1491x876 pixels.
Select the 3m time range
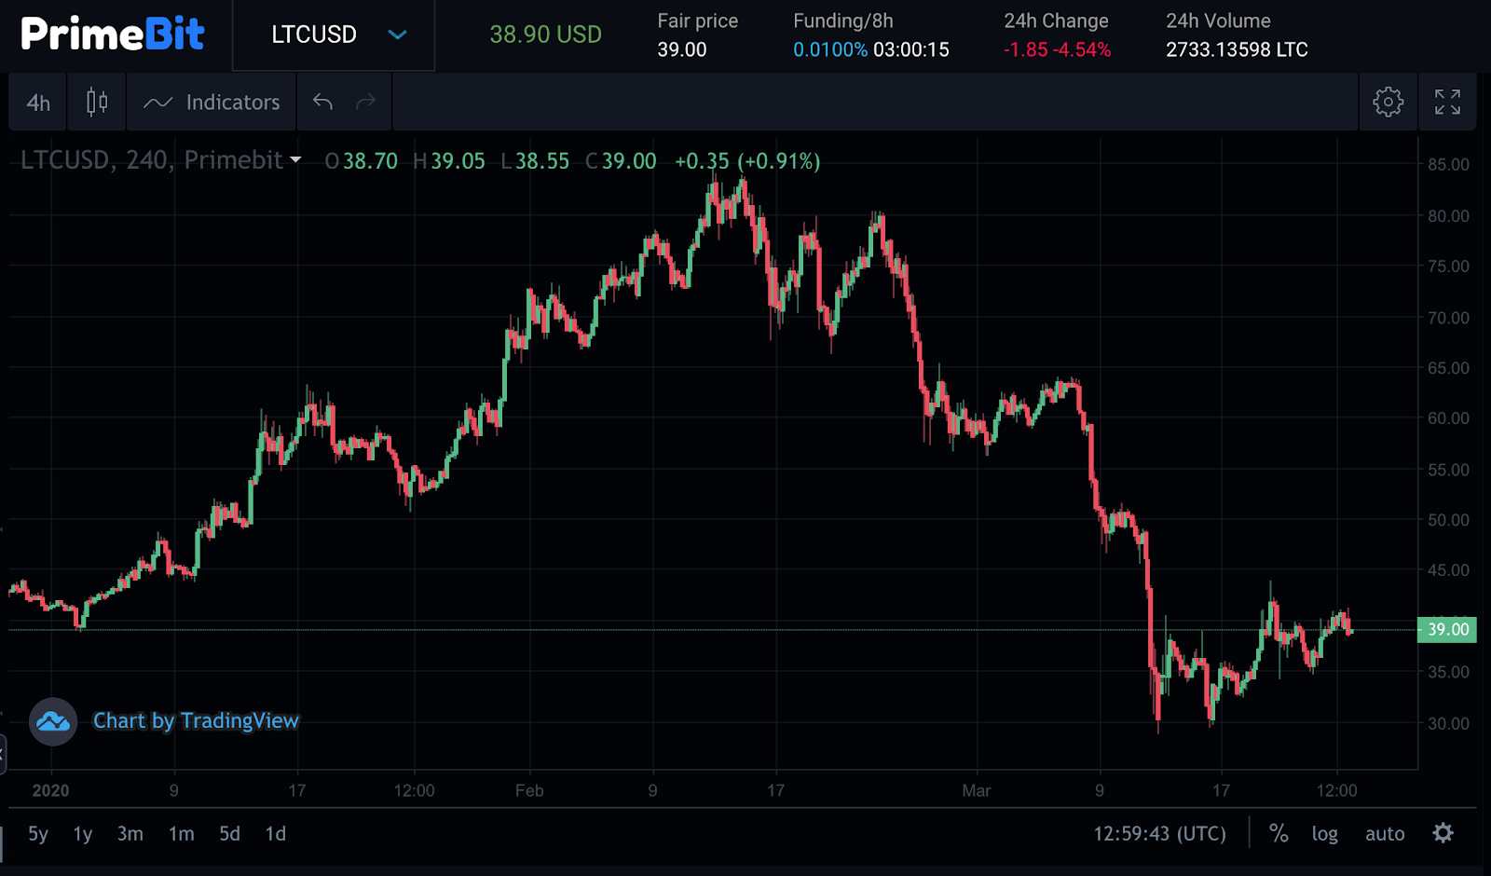[130, 834]
